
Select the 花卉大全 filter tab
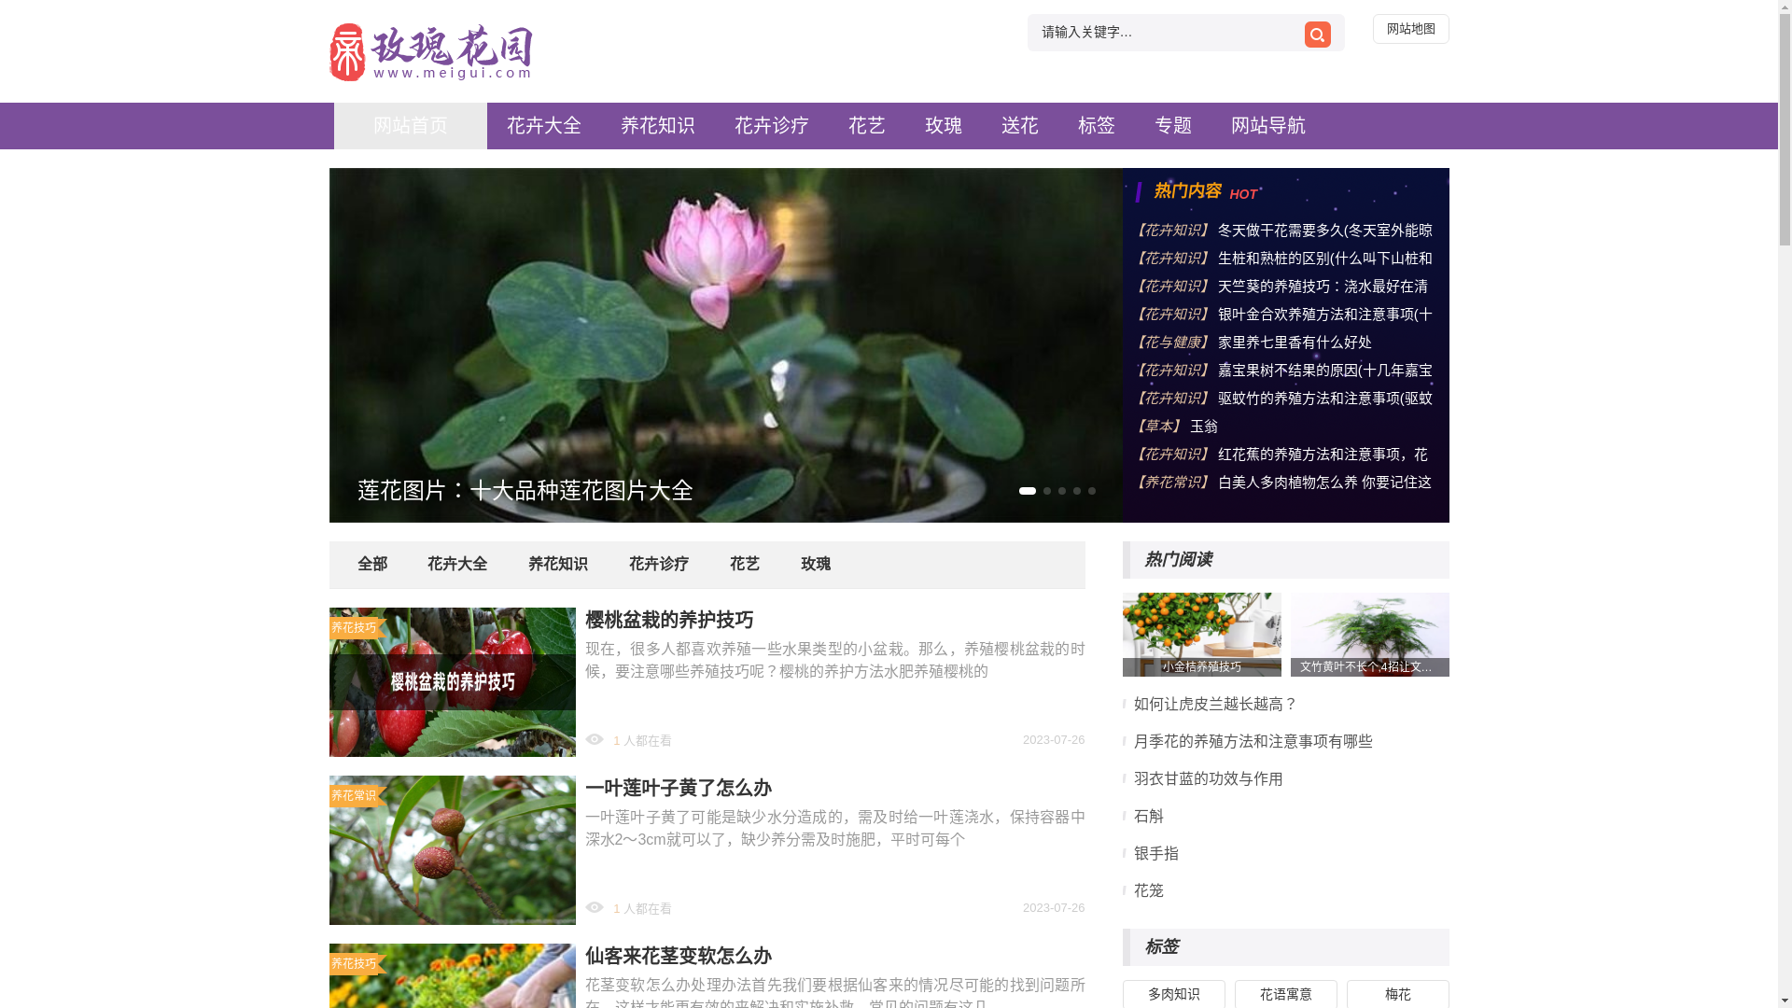pos(457,565)
